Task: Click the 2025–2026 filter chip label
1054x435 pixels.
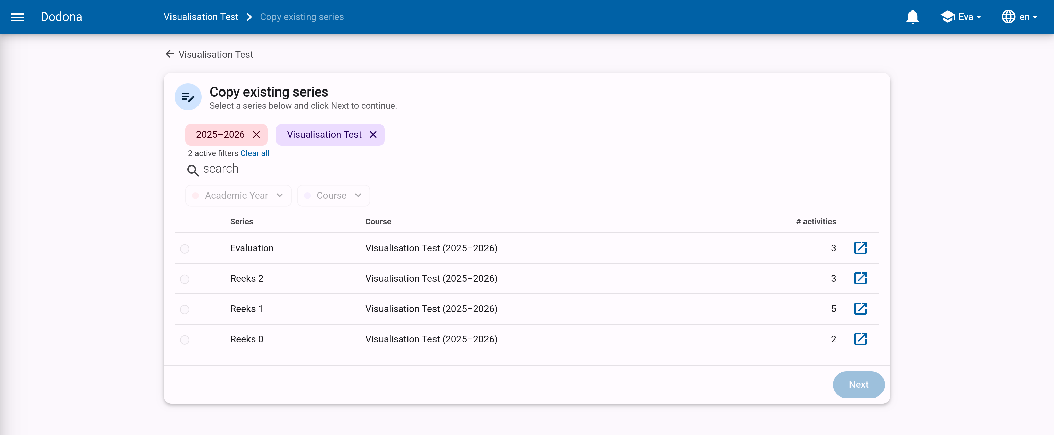Action: (x=220, y=135)
